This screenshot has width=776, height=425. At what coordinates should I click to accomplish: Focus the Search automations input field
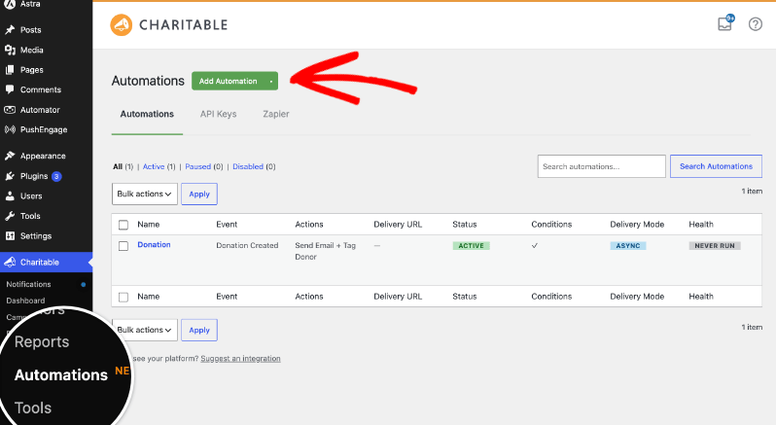[x=602, y=166]
